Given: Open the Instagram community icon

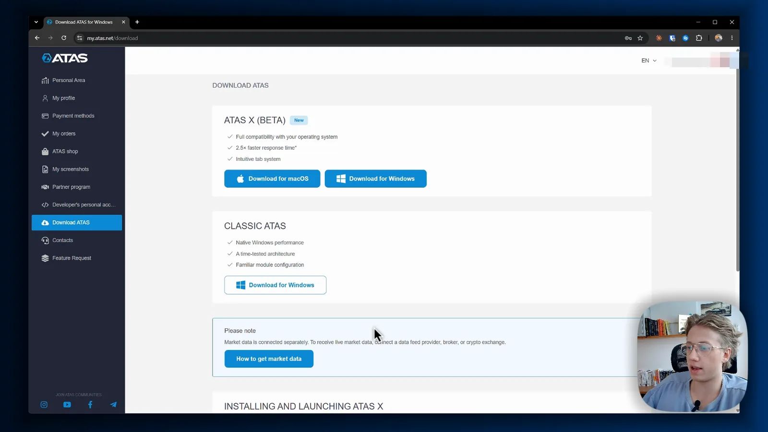Looking at the screenshot, I should click(44, 405).
